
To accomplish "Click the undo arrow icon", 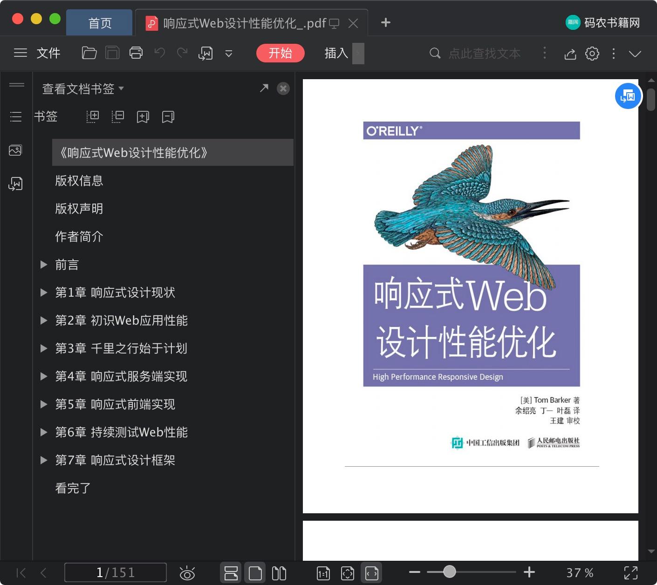I will coord(160,53).
